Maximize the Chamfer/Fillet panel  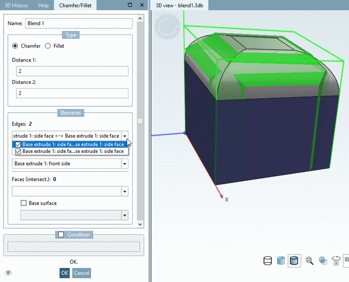130,5
